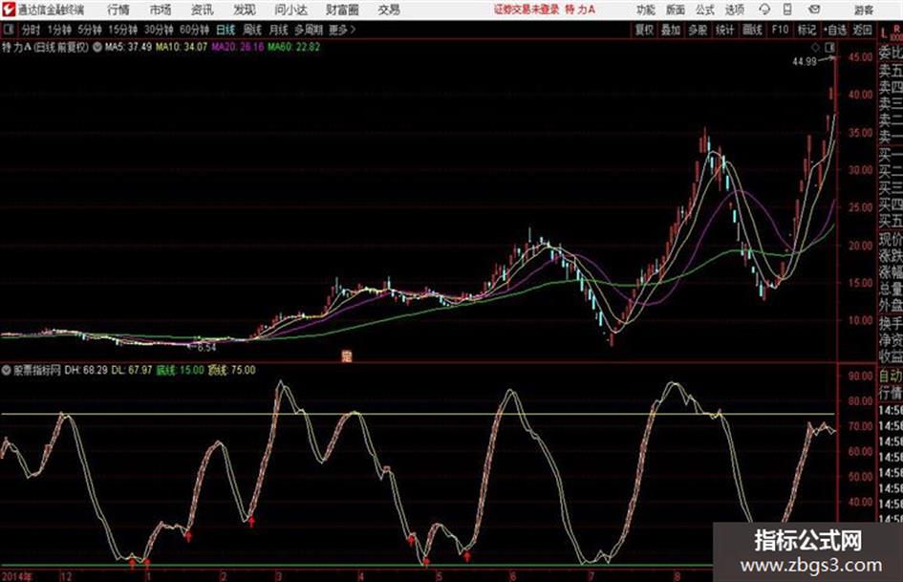Click the 复权 toolbar button
Viewport: 903px width, 582px height.
point(644,30)
